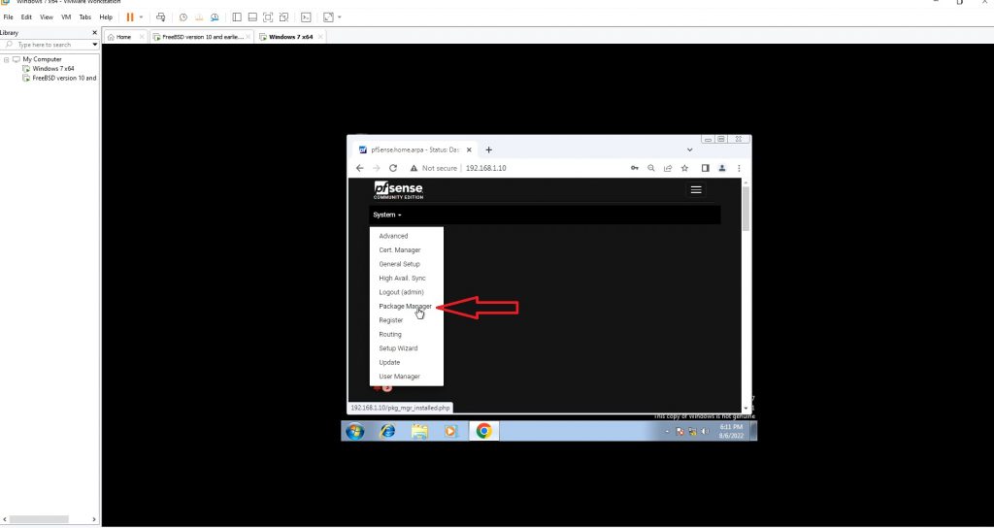The width and height of the screenshot is (994, 528).
Task: Open the VMware console view icon
Action: tap(306, 16)
